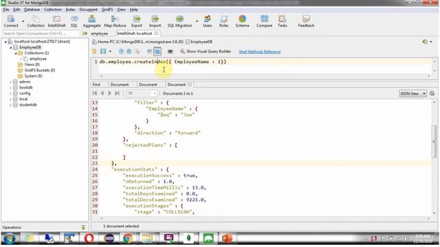Switch to the Find result tab
Screen dimensions: 440x247
coord(96,84)
